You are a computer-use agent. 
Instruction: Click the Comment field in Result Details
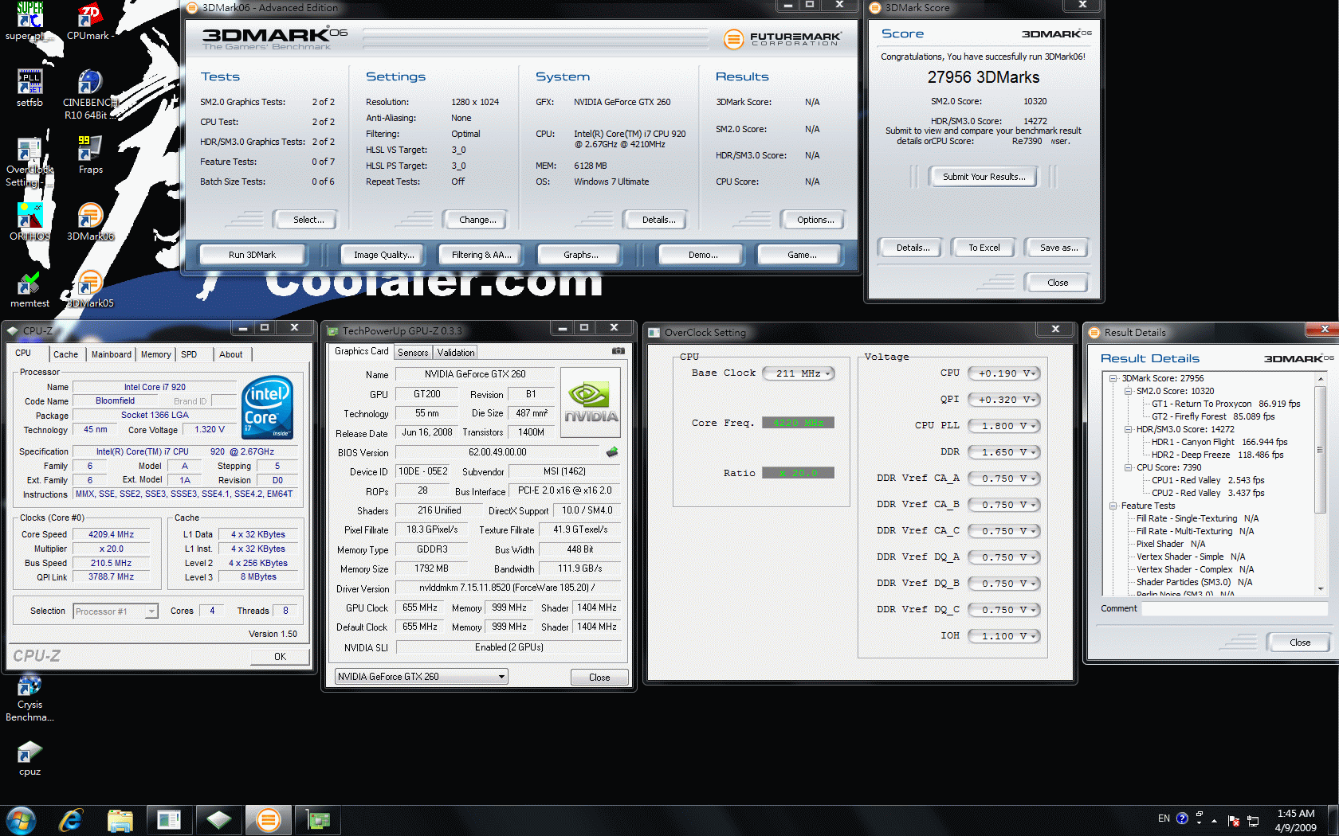click(1235, 608)
